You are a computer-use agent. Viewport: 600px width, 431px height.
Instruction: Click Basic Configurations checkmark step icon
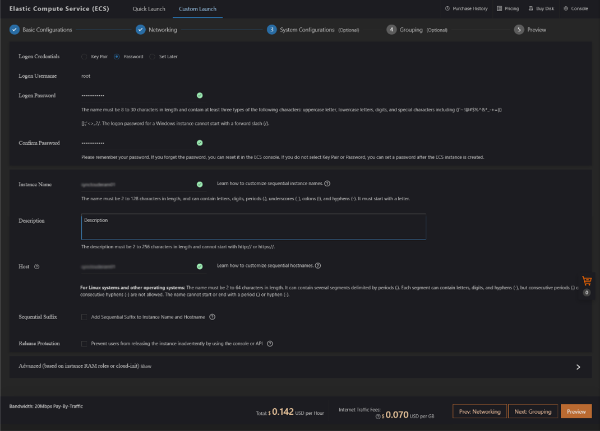coord(15,30)
